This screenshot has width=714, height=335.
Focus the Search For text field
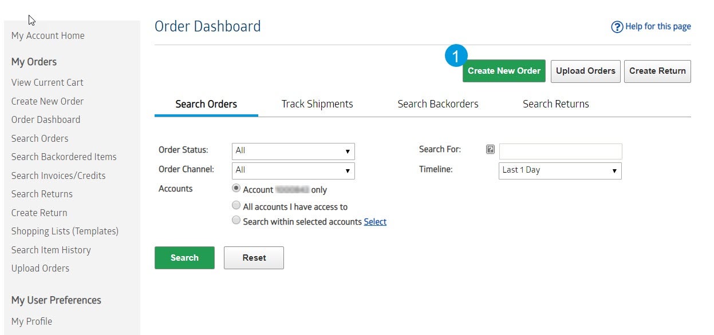[x=560, y=151]
